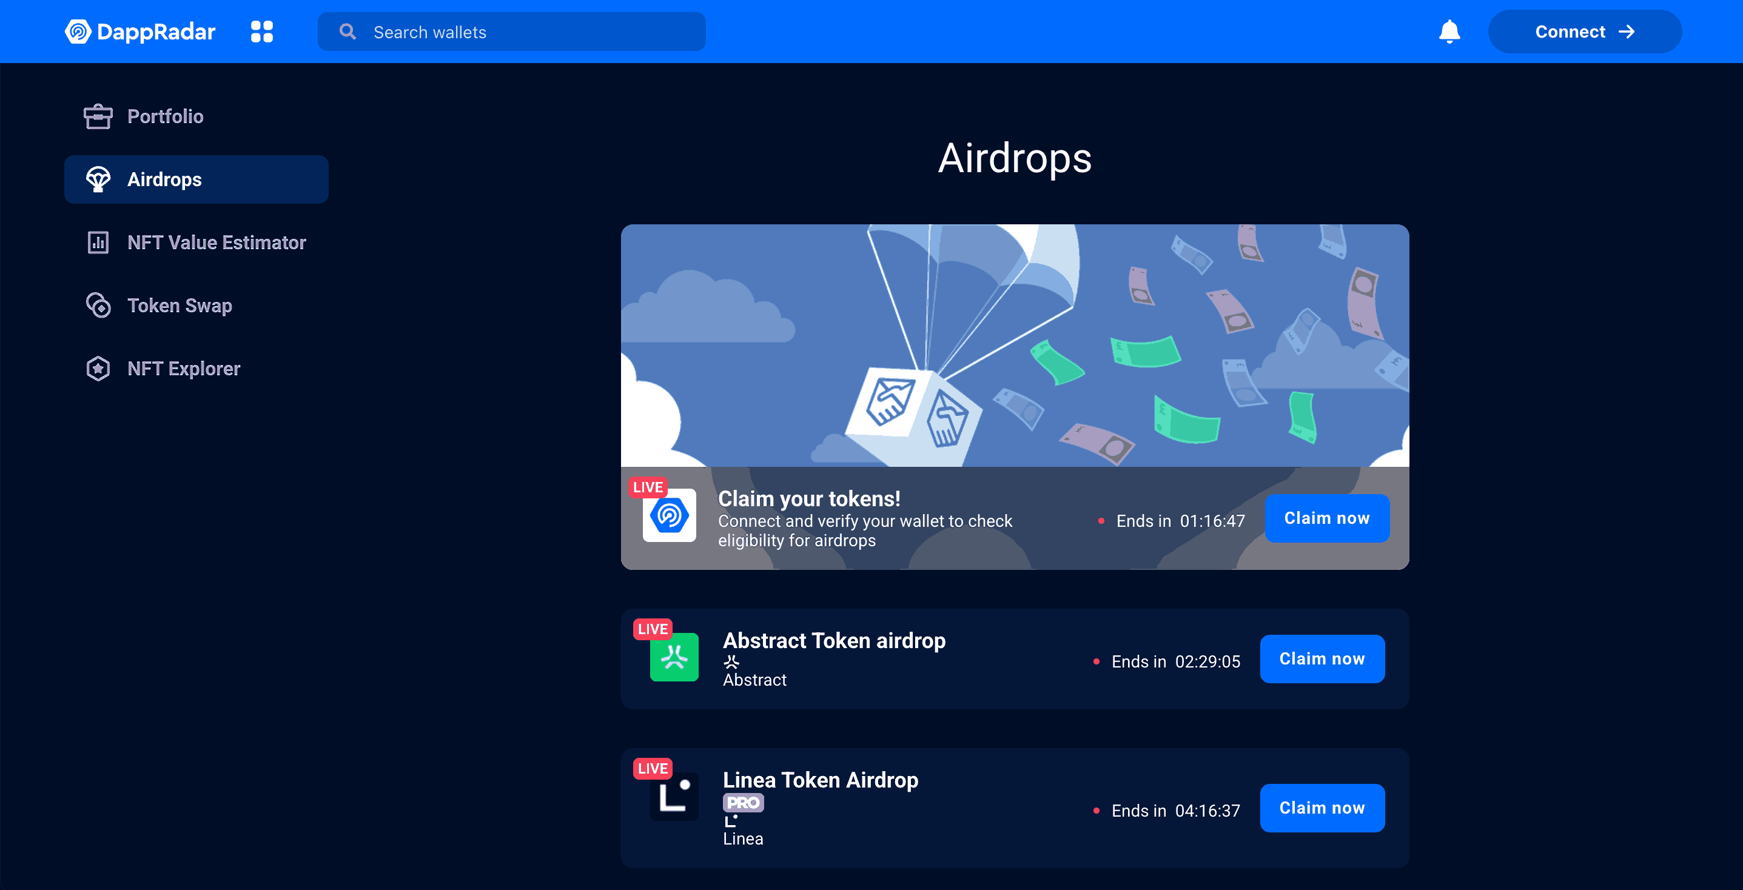Click the Token Swap coin icon

coord(98,306)
